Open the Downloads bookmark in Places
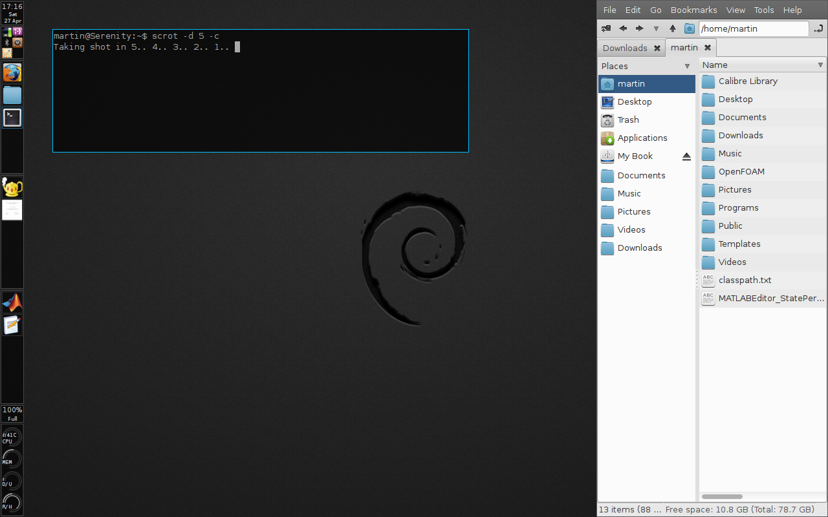Image resolution: width=828 pixels, height=517 pixels. coord(647,248)
